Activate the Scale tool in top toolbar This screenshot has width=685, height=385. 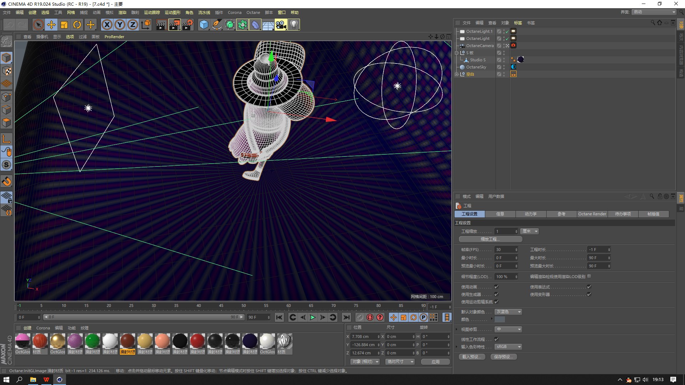point(64,25)
